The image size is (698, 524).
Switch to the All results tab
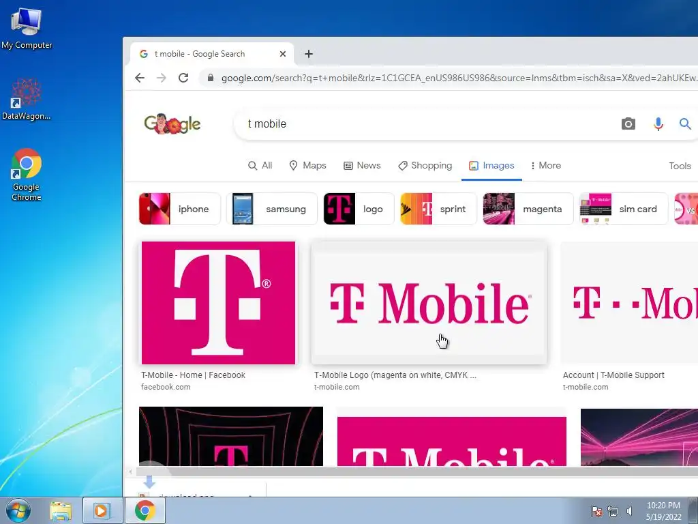[260, 166]
